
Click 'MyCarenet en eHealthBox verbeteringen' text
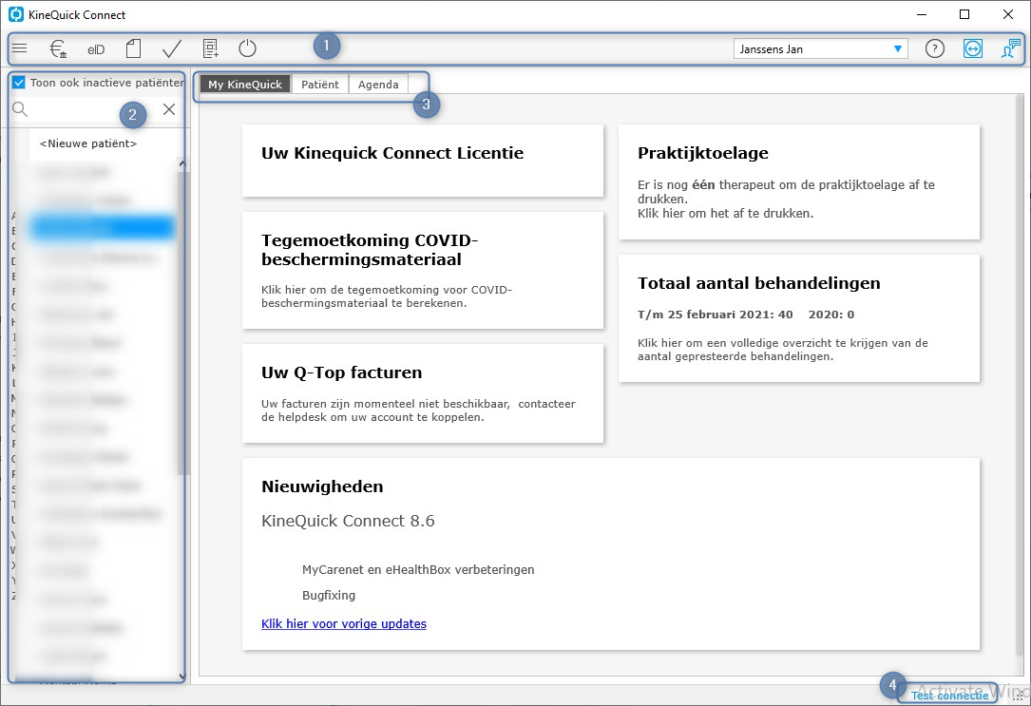418,570
